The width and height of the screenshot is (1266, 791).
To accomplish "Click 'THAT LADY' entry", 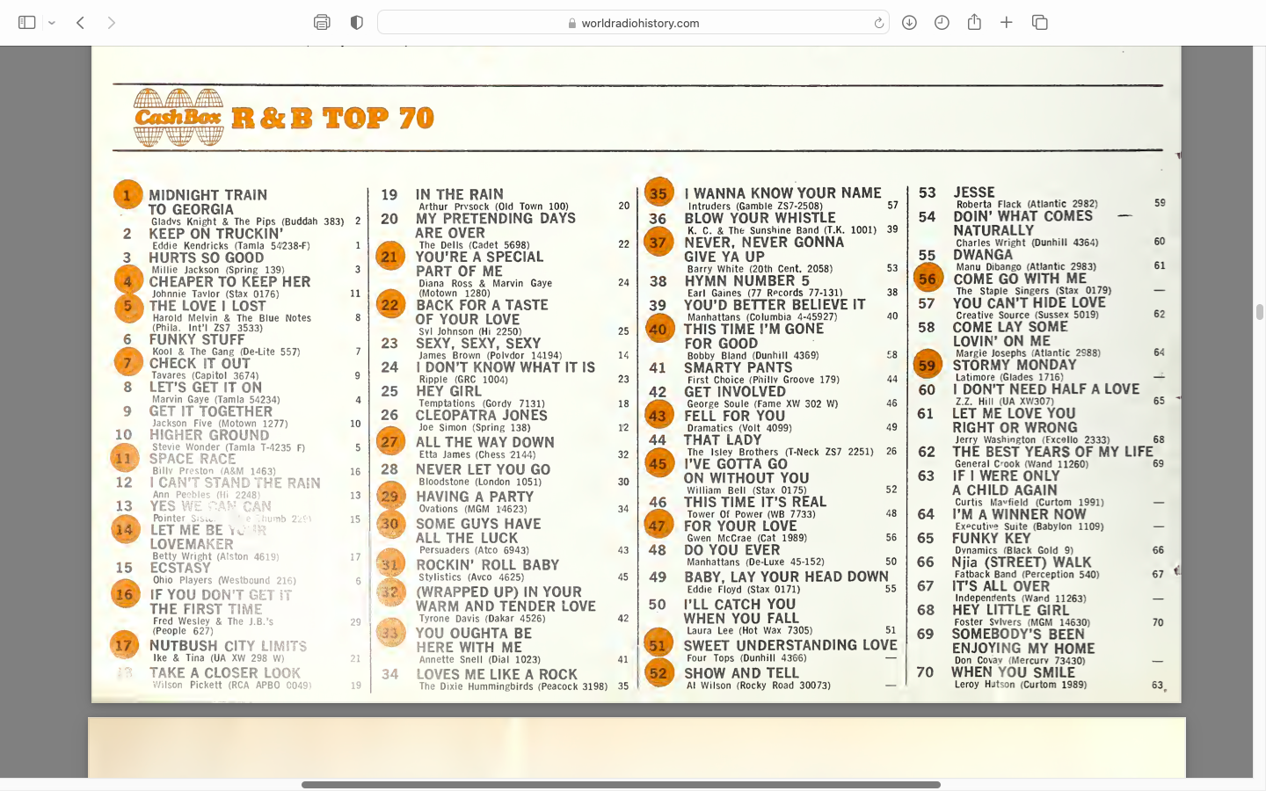I will (x=723, y=439).
